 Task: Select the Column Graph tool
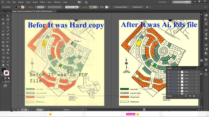click(x=8, y=58)
